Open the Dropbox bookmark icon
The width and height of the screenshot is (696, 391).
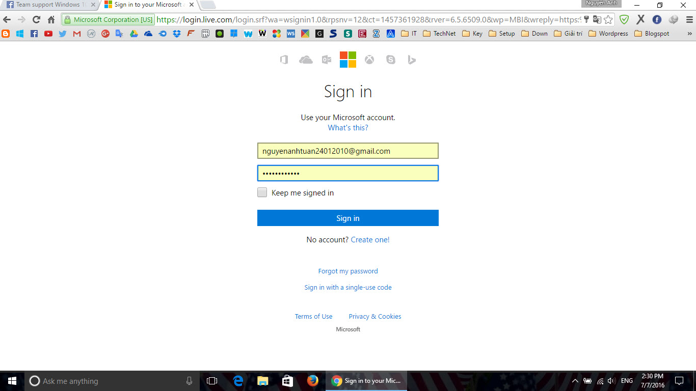[177, 34]
